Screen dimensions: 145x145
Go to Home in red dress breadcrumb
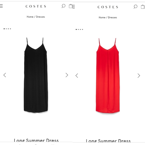click(102, 17)
